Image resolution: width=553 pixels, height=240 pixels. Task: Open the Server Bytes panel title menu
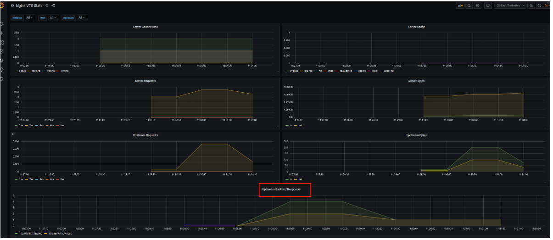[416, 81]
